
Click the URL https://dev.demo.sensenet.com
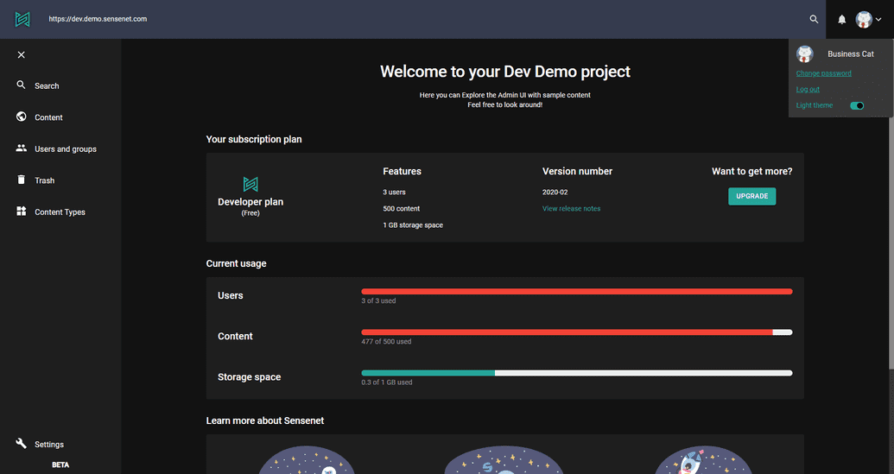(x=98, y=19)
